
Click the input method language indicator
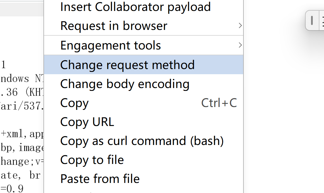[322, 20]
